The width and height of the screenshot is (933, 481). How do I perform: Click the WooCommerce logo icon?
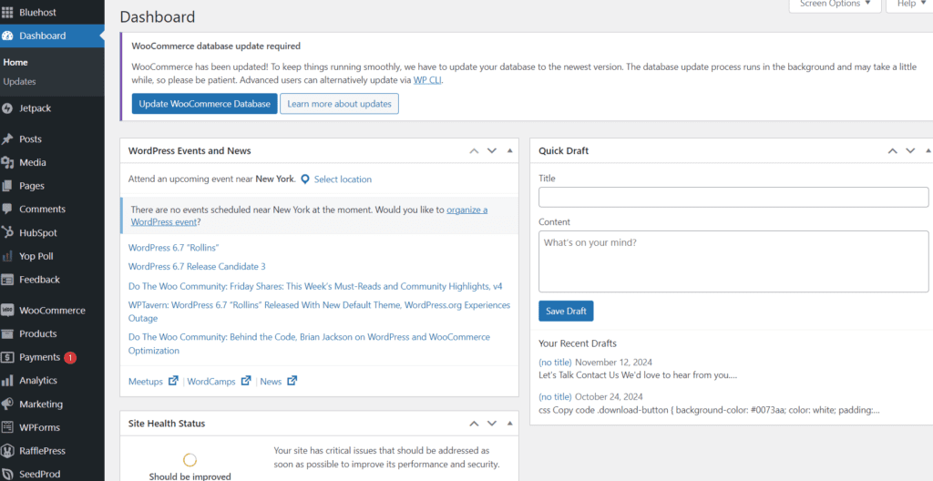7,310
